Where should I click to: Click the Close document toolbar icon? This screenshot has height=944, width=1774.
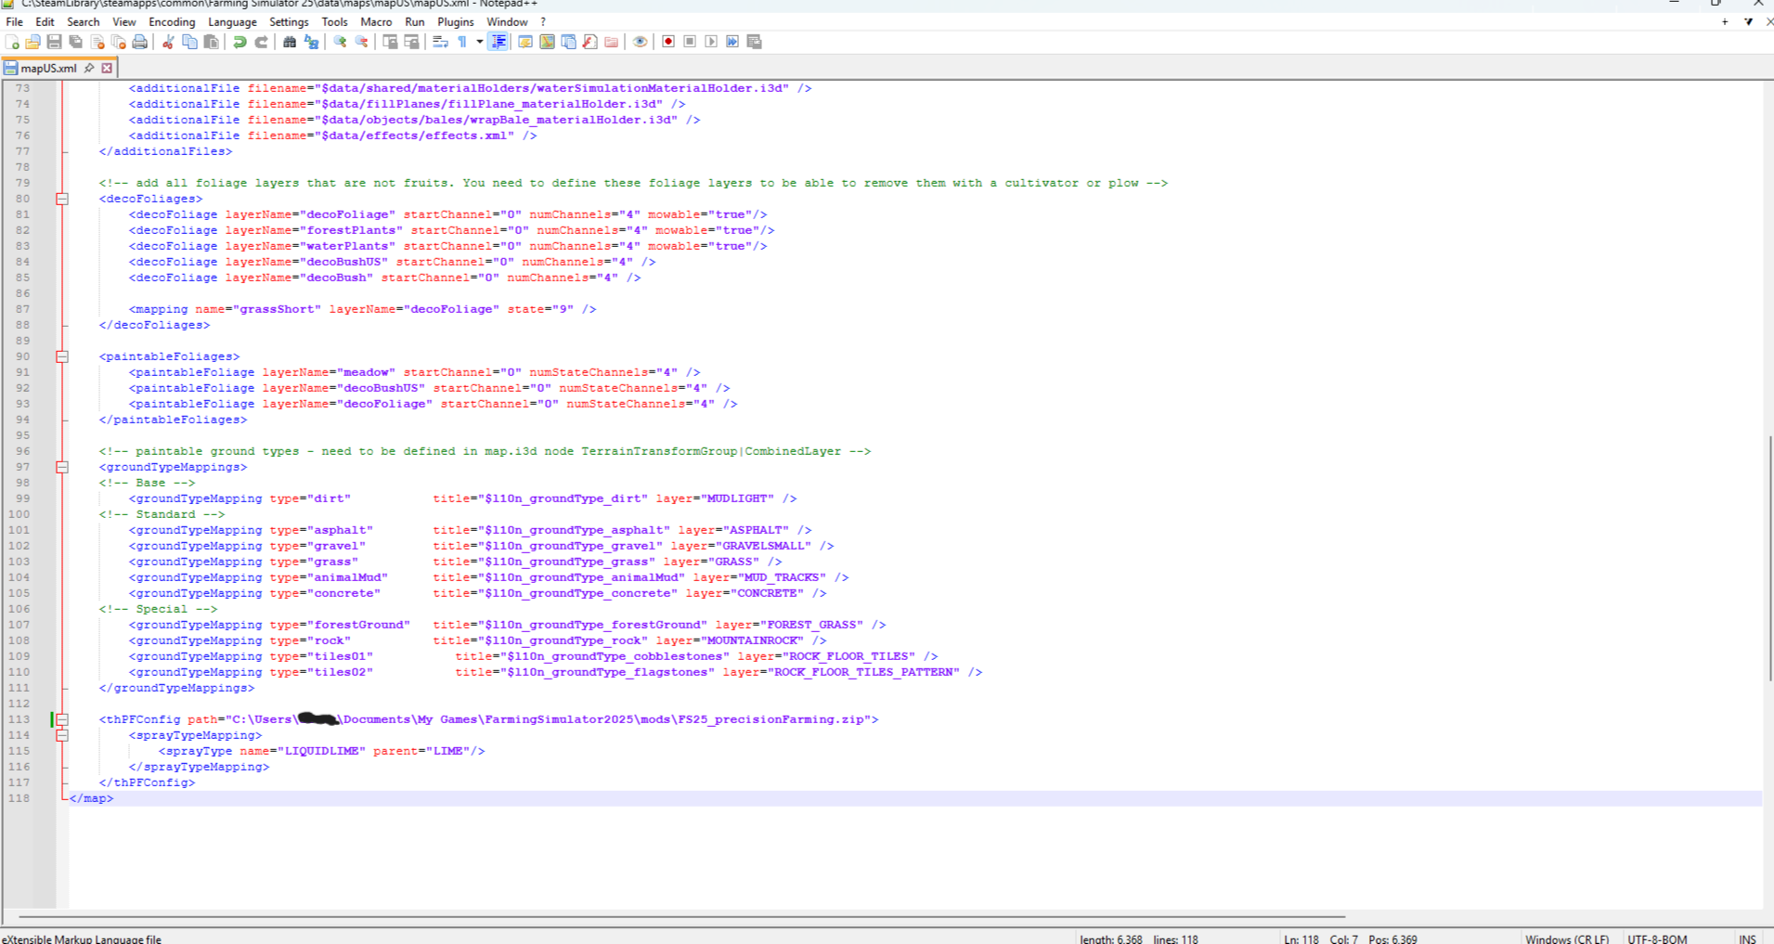(x=97, y=42)
